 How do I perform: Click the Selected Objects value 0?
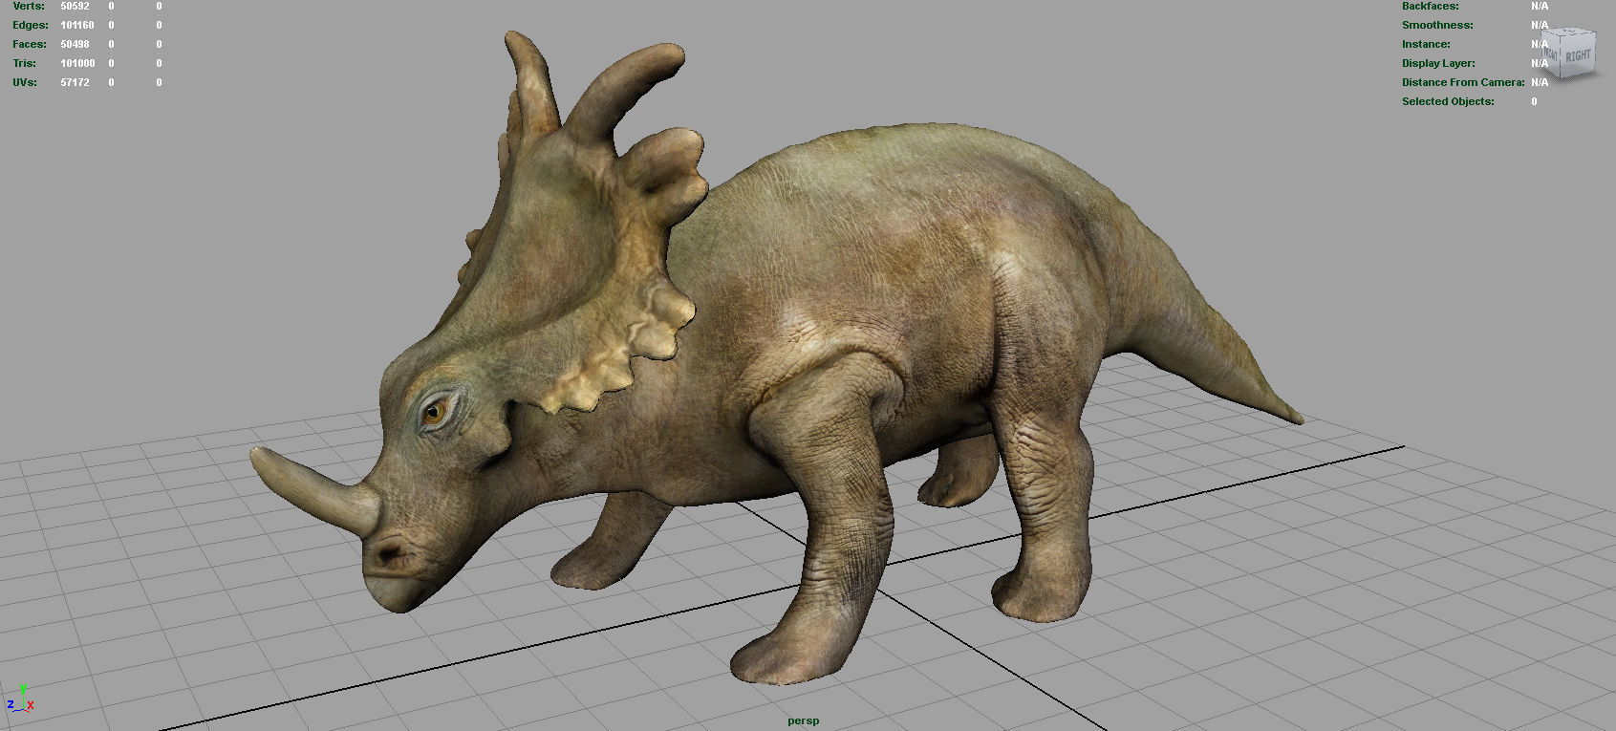1534,101
